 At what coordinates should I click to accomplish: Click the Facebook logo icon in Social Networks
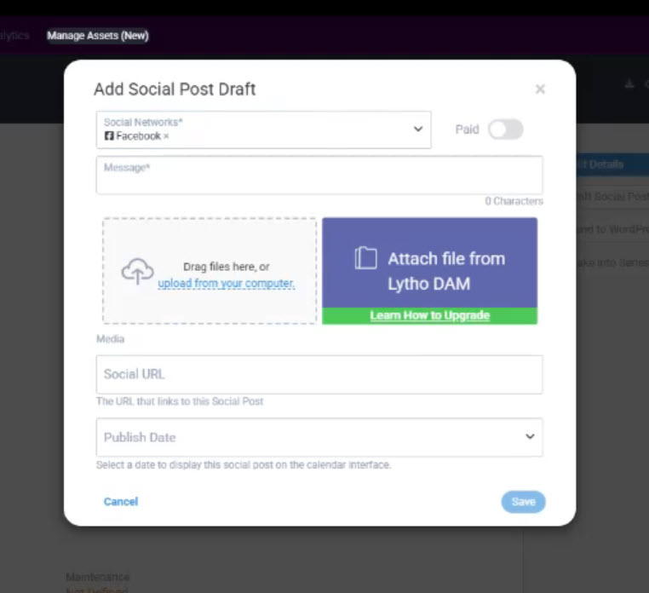pos(109,135)
